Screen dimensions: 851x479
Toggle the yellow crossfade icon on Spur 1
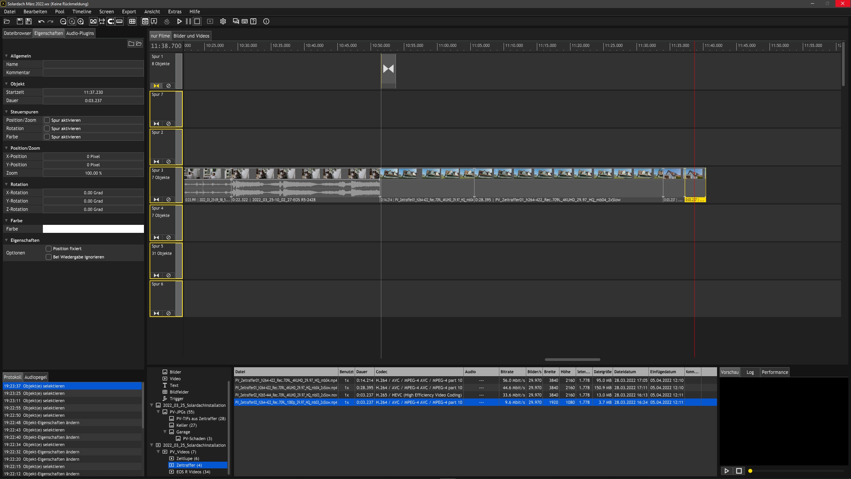(x=156, y=86)
